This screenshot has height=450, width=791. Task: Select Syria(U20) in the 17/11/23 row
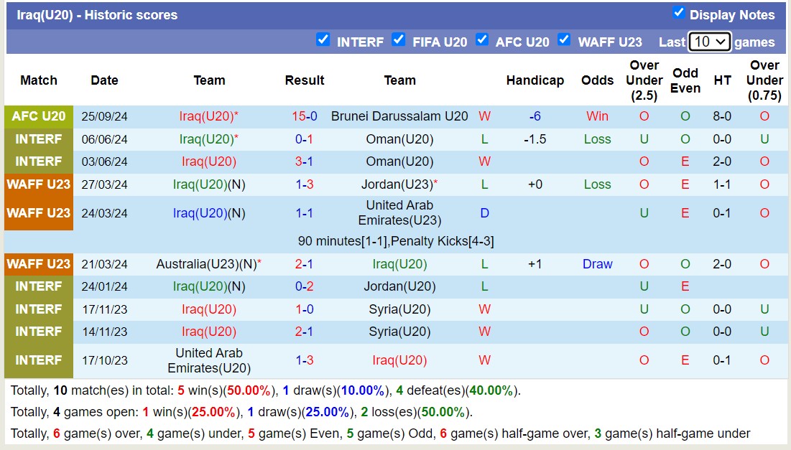pyautogui.click(x=399, y=309)
